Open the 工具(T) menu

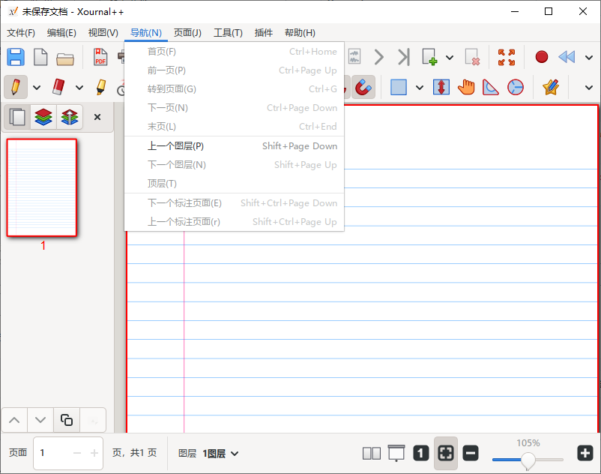[228, 33]
